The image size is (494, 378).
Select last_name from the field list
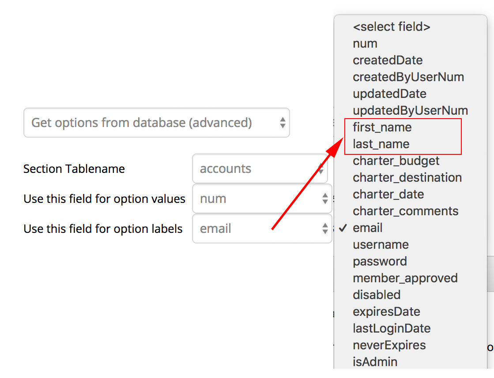coord(381,144)
